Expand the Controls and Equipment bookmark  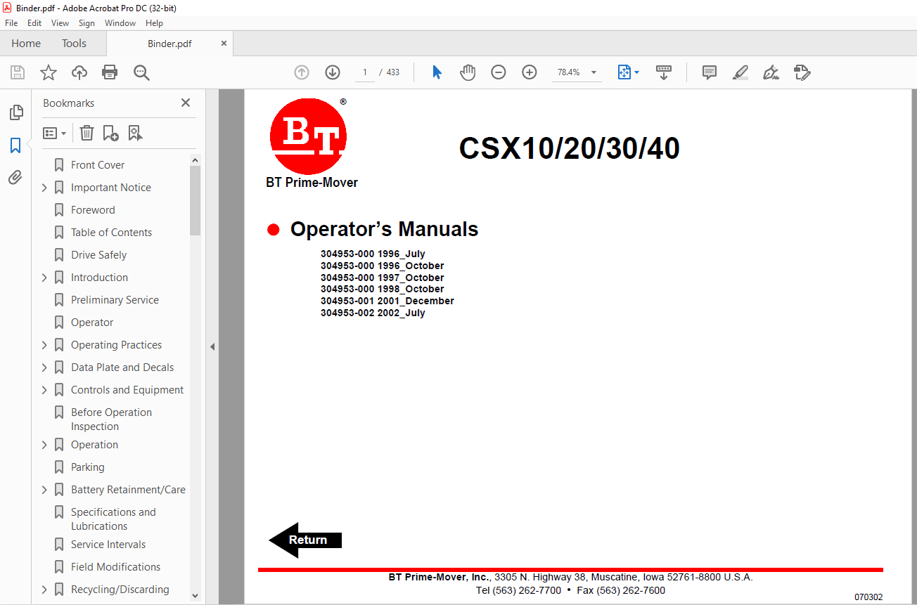coord(44,390)
